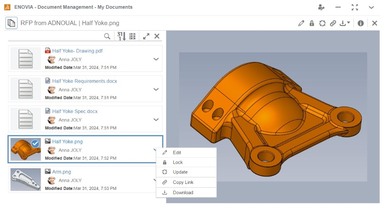The height and width of the screenshot is (205, 383).
Task: Open Arm.png link
Action: point(61,172)
